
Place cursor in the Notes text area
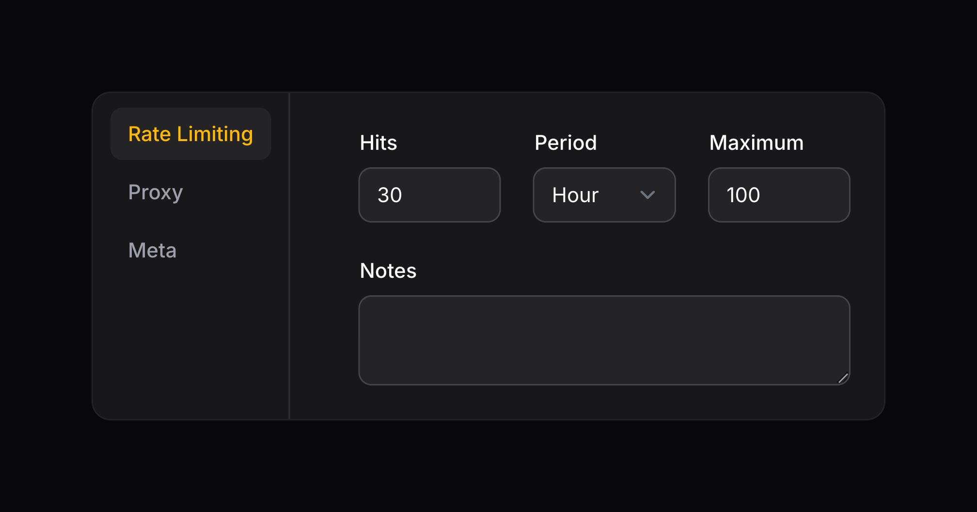[x=604, y=339]
